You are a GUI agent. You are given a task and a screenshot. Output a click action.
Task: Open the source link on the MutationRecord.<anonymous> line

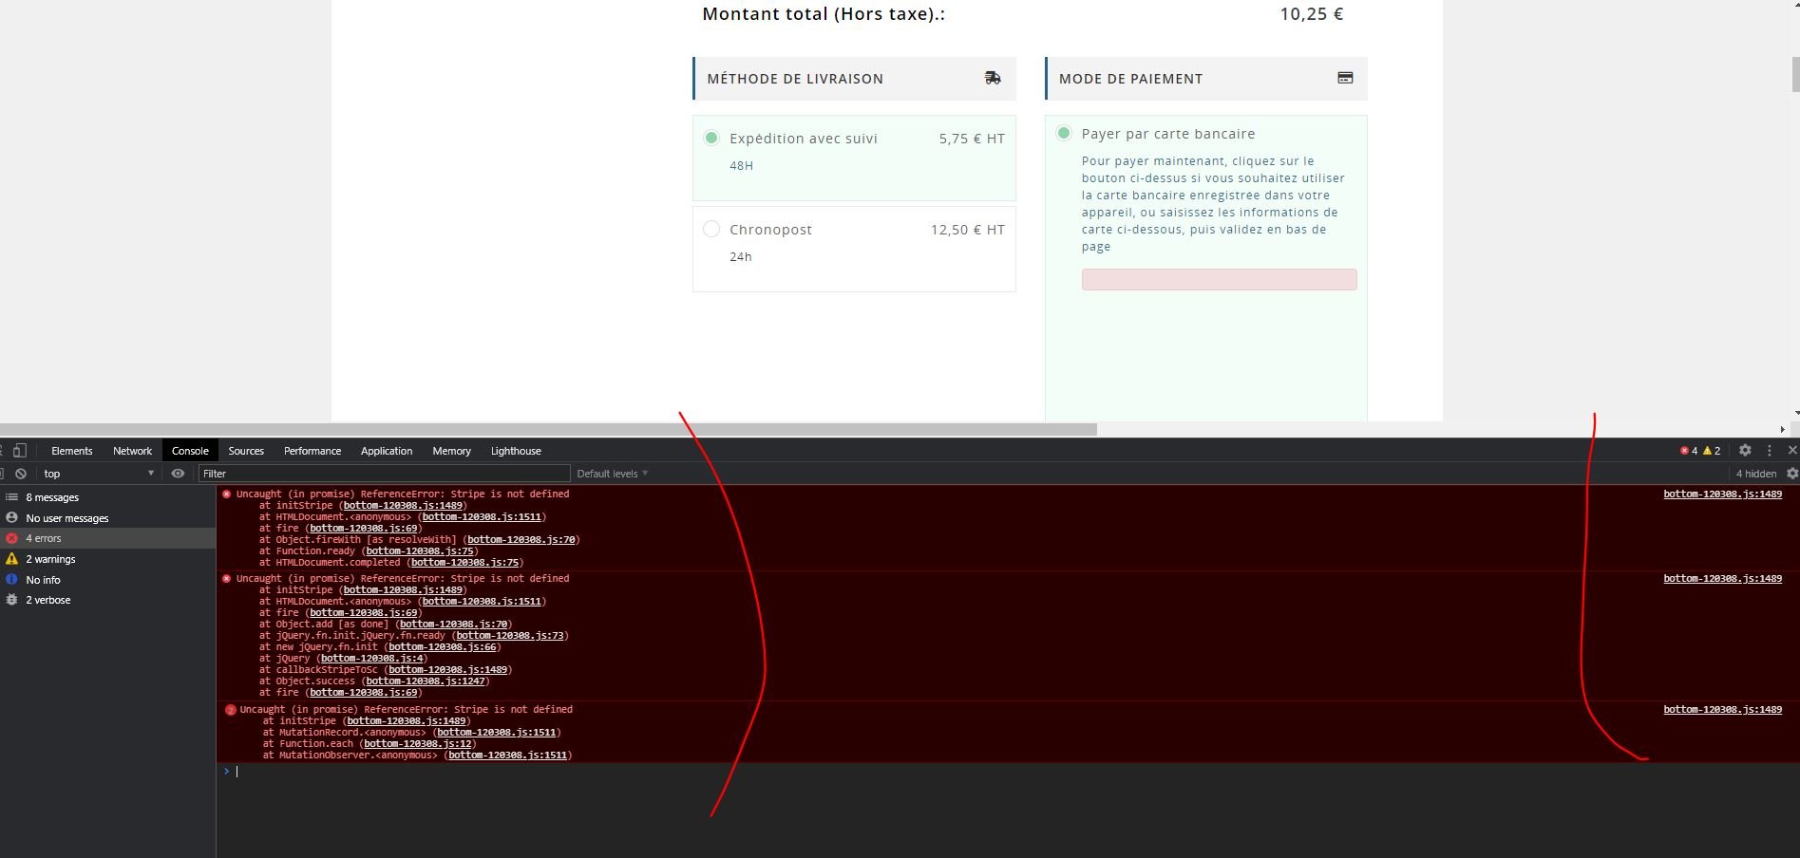(496, 733)
